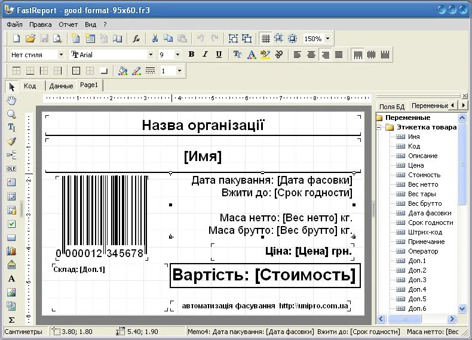This screenshot has width=472, height=340.
Task: Insert an OLE object
Action: 11,169
